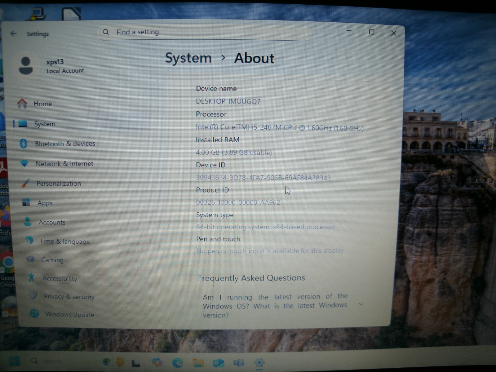496x372 pixels.
Task: Go back using the Settings back arrow
Action: [13, 33]
